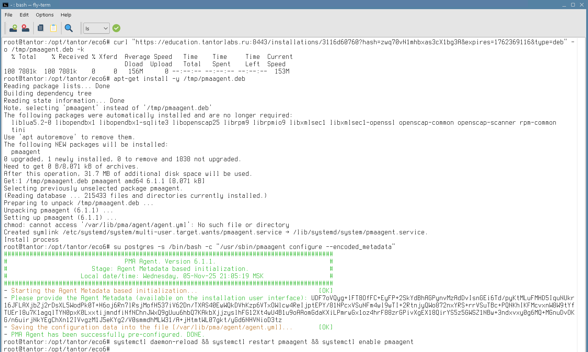
Task: Close the fly-term window
Action: tap(581, 5)
